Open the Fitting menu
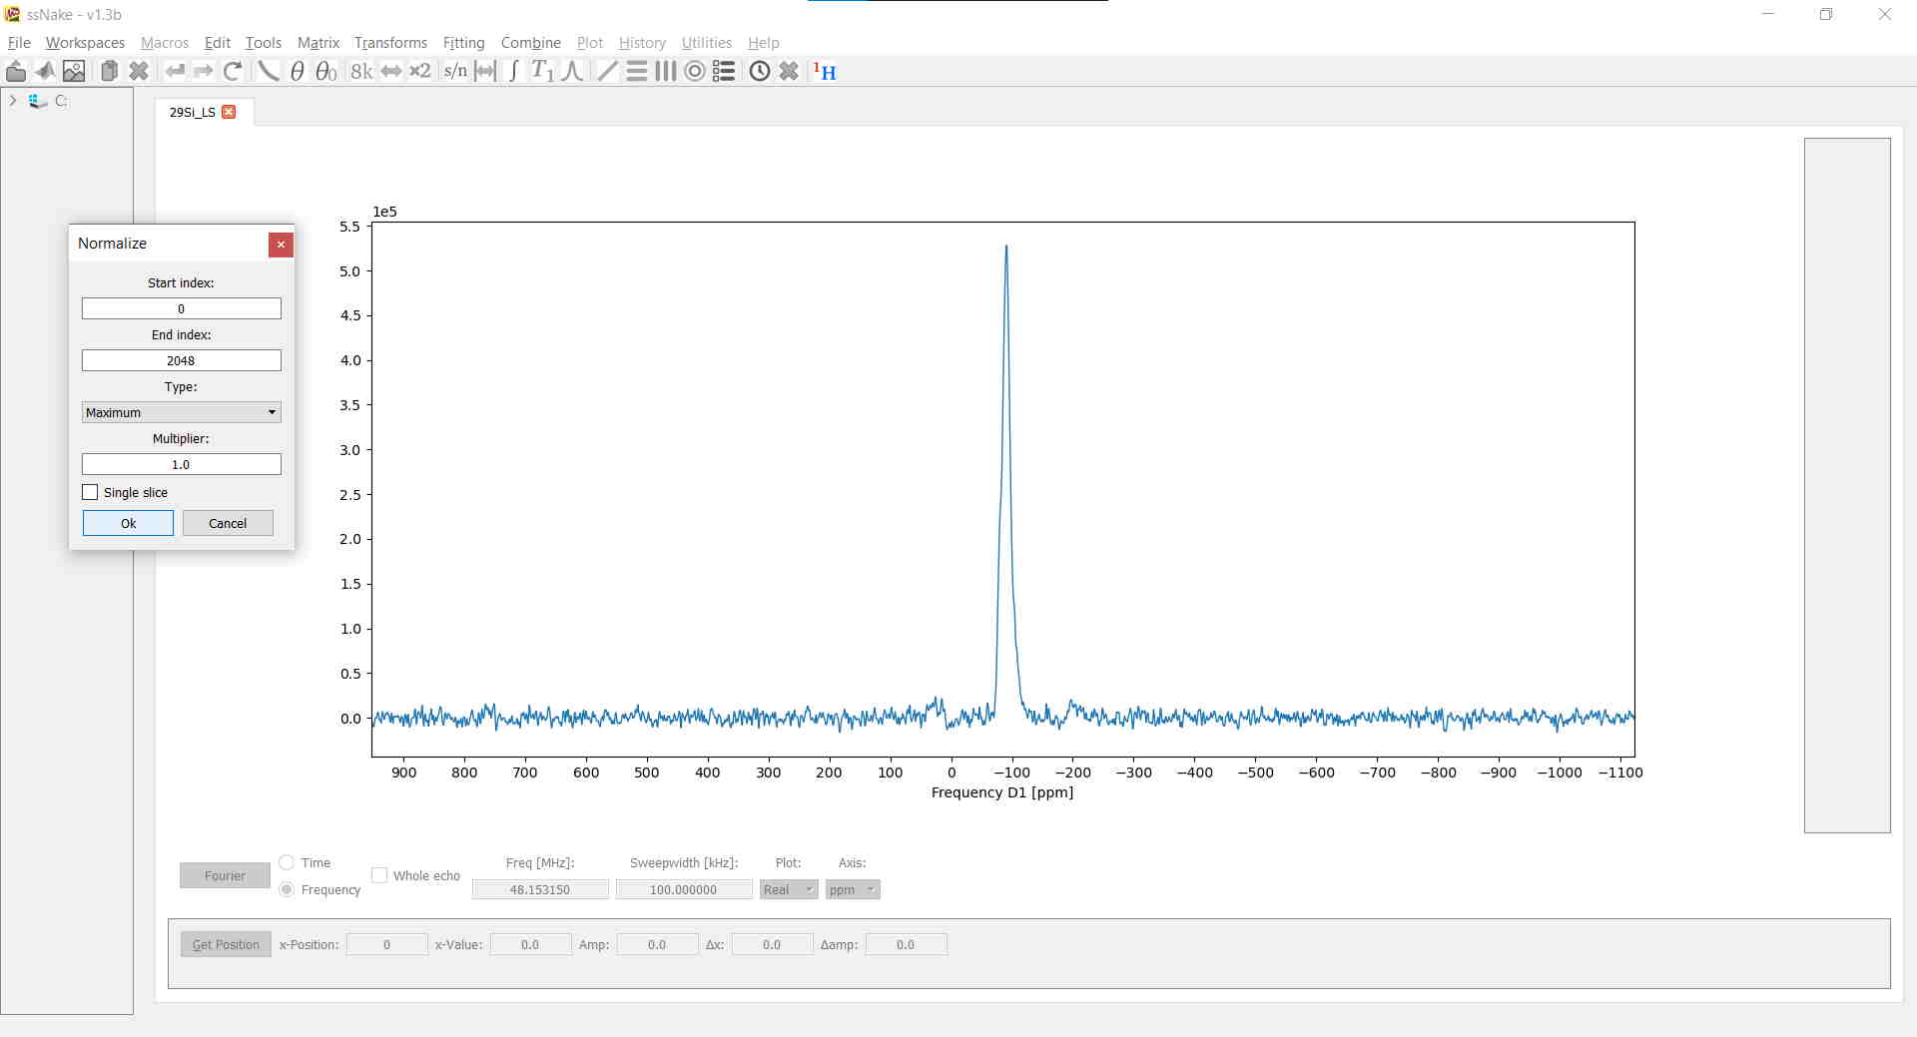This screenshot has width=1917, height=1037. coord(463,43)
